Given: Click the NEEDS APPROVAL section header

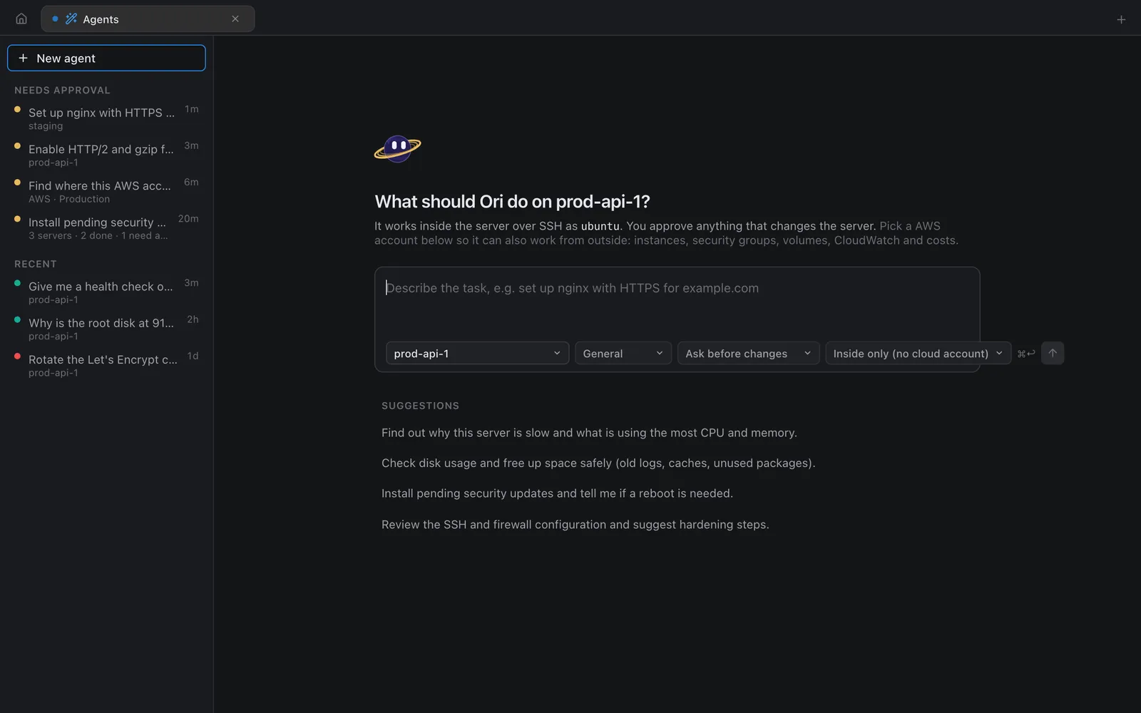Looking at the screenshot, I should 62,91.
